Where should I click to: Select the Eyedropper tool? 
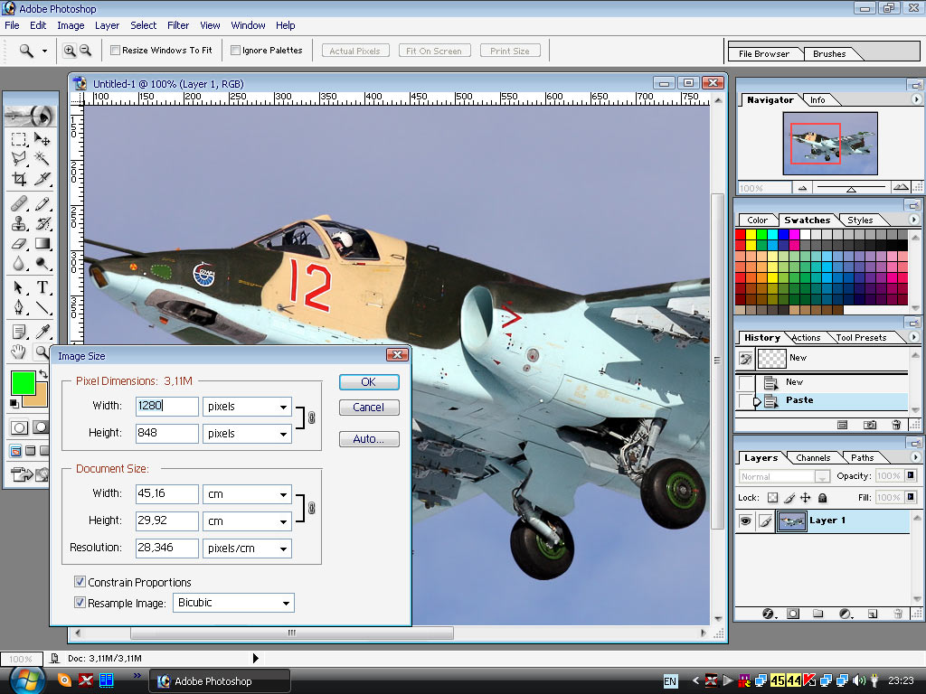click(42, 332)
